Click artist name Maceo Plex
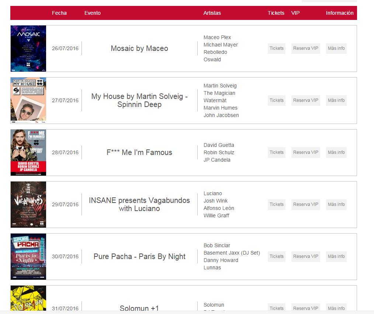The width and height of the screenshot is (374, 314). (x=217, y=38)
